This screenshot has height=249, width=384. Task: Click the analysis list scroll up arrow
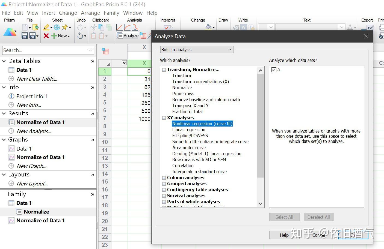(x=261, y=70)
